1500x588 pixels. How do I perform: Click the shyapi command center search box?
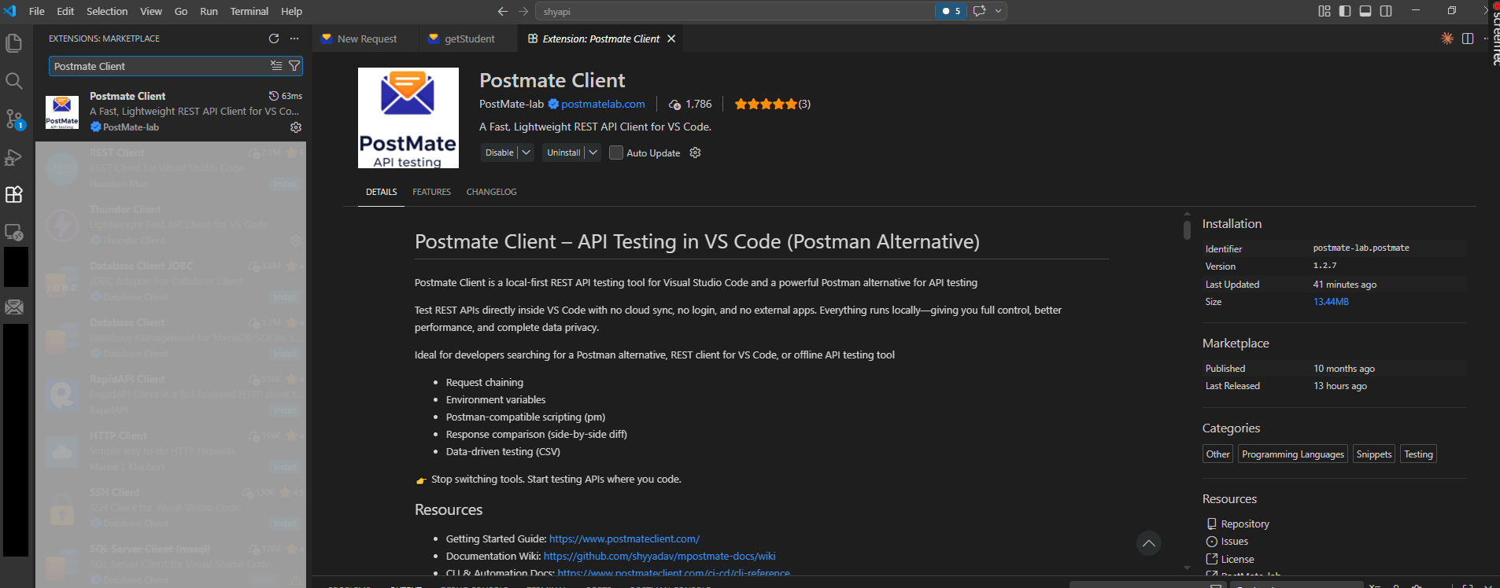tap(734, 11)
